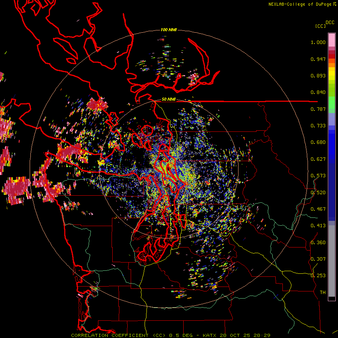338x338 pixels.
Task: Select the 0.520 legend value
Action: tap(318, 192)
